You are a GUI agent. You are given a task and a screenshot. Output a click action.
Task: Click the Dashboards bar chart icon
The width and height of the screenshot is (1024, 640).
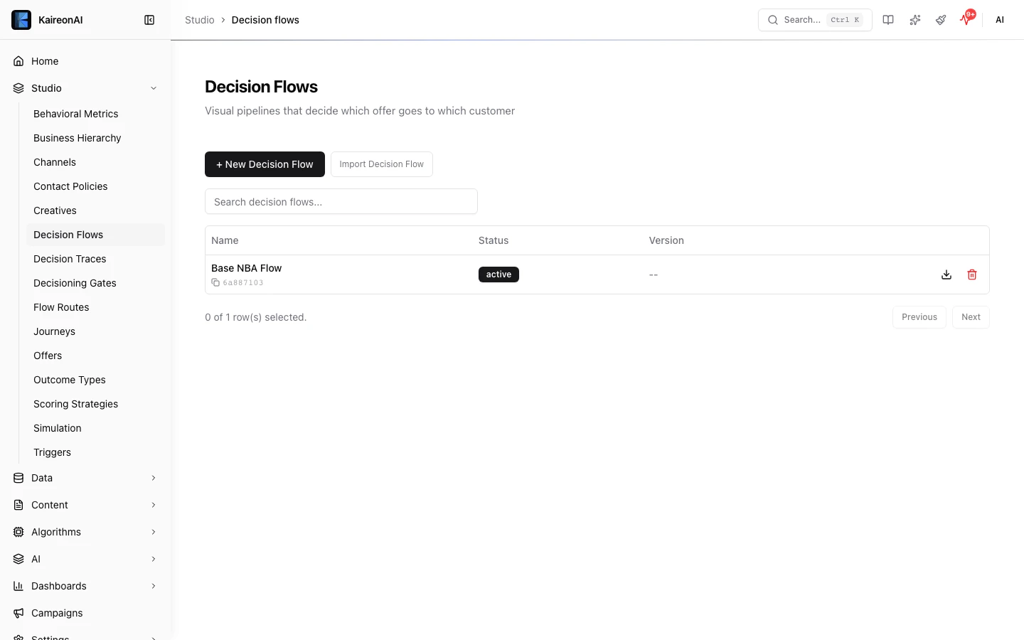(x=18, y=586)
